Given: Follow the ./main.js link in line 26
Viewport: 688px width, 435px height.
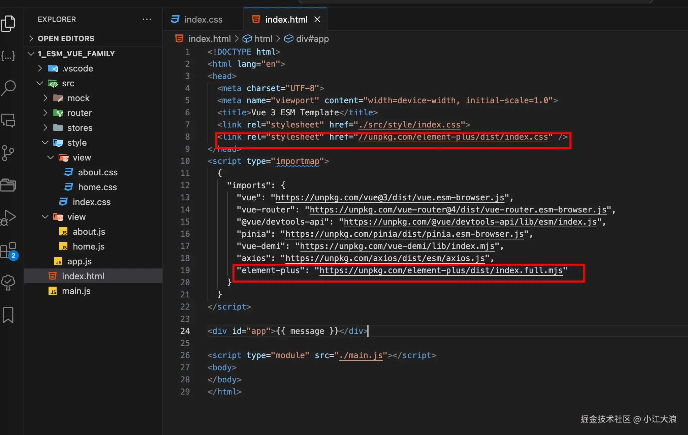Looking at the screenshot, I should pos(361,355).
